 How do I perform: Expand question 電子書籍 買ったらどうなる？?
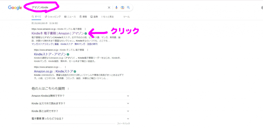[x=81, y=119]
